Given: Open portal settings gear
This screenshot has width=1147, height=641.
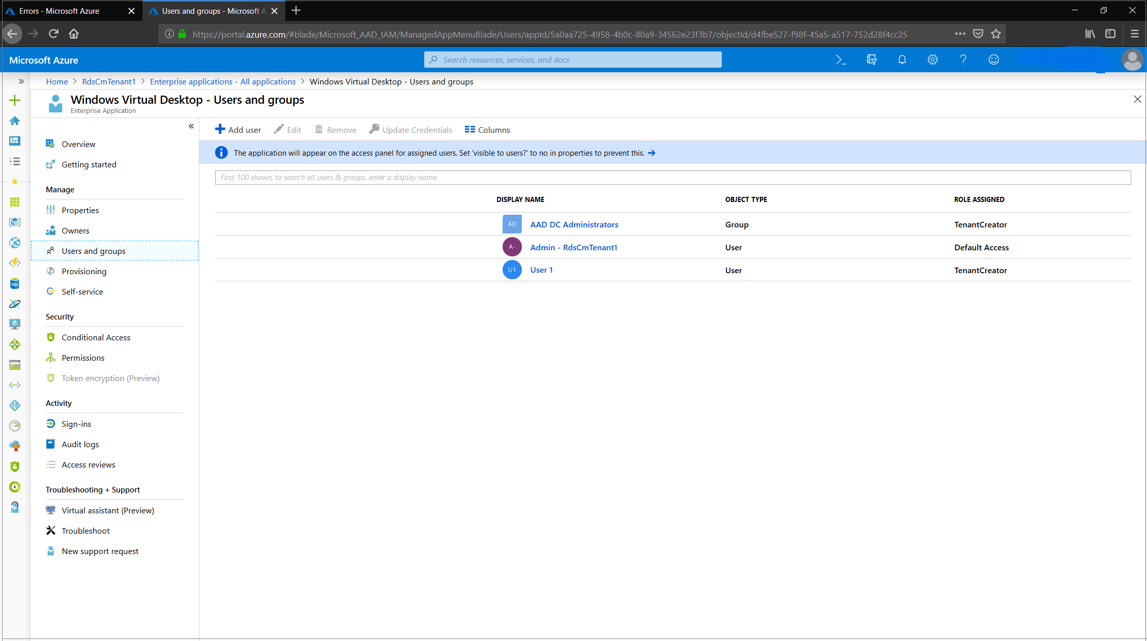Looking at the screenshot, I should point(932,60).
